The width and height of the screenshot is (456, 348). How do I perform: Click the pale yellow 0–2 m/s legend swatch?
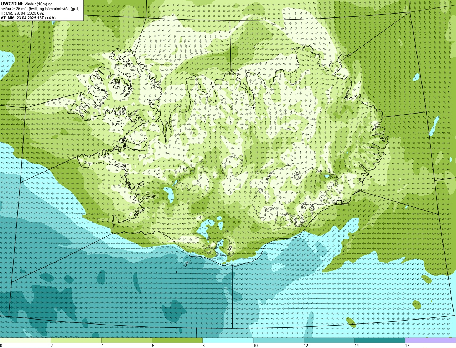coord(25,341)
